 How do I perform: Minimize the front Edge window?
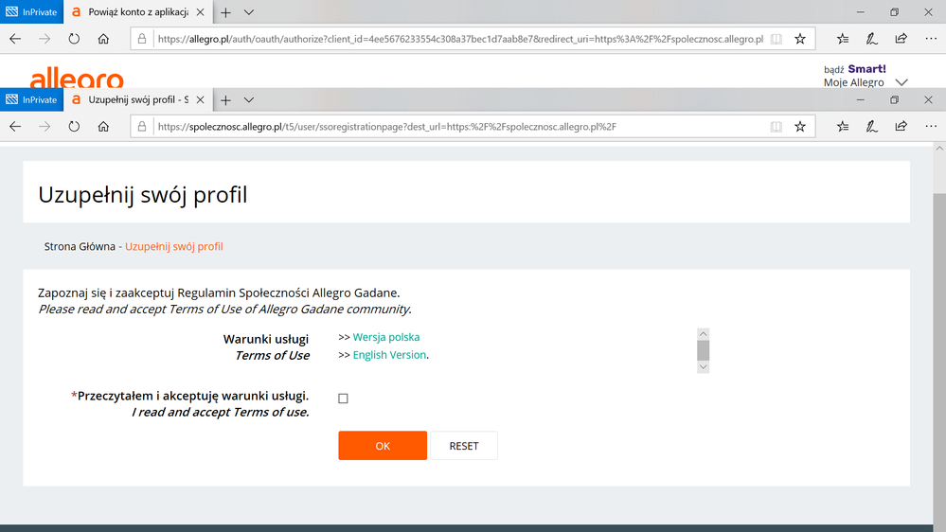pos(861,99)
